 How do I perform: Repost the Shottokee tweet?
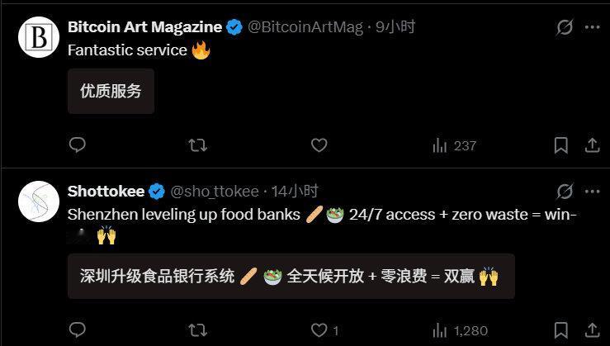197,330
